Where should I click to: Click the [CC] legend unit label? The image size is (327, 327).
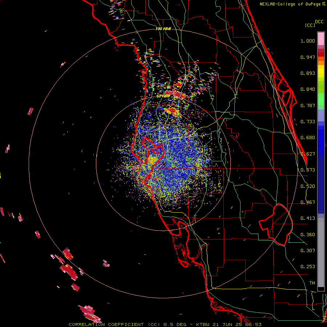[x=310, y=25]
